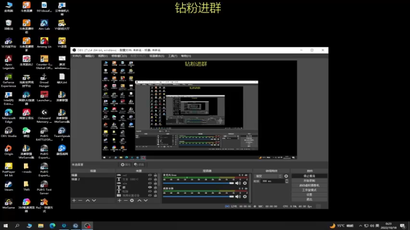Open the 场景集合(S) menu
Screen dimensions: 410x230
tap(157, 56)
